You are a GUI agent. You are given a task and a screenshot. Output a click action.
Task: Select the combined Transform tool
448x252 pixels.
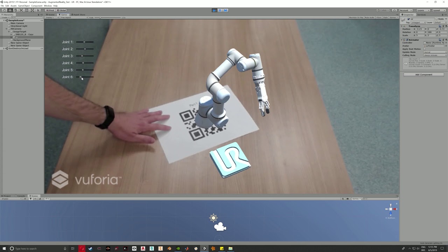click(x=32, y=10)
